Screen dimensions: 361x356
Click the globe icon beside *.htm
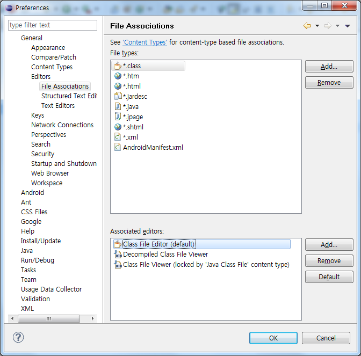pos(118,76)
